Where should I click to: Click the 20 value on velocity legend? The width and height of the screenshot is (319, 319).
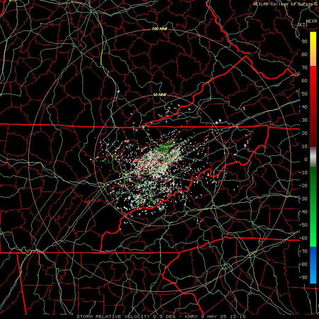tap(304, 133)
